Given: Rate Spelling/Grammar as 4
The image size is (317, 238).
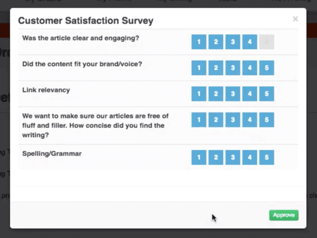Looking at the screenshot, I should point(250,157).
